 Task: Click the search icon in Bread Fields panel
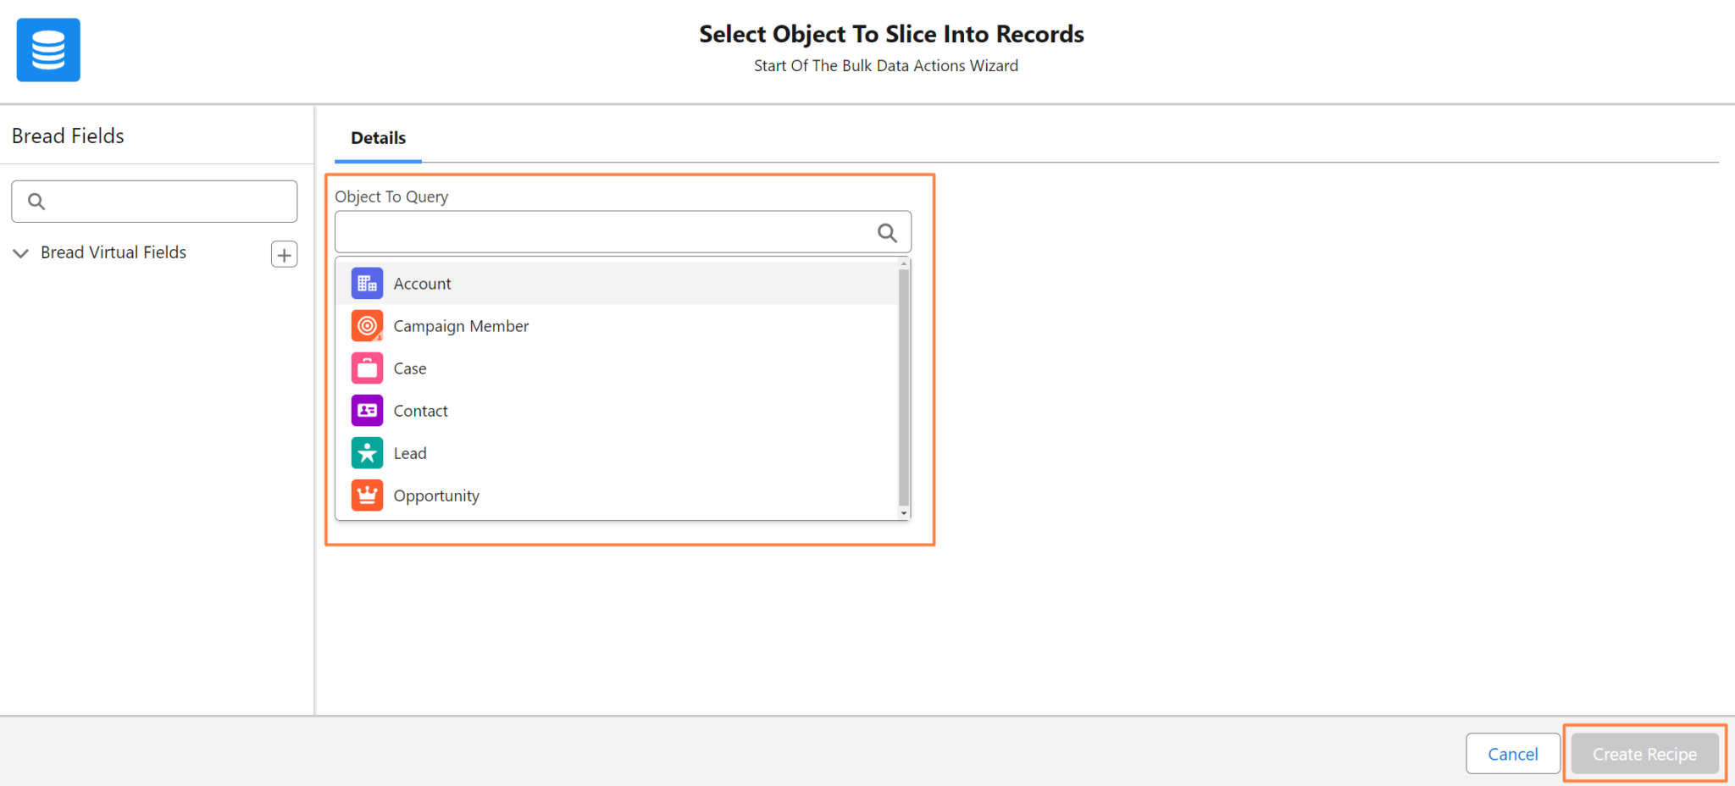click(x=36, y=201)
